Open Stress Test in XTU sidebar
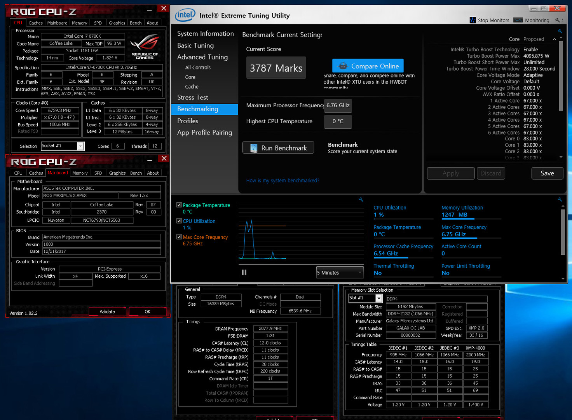The image size is (572, 420). pos(193,98)
